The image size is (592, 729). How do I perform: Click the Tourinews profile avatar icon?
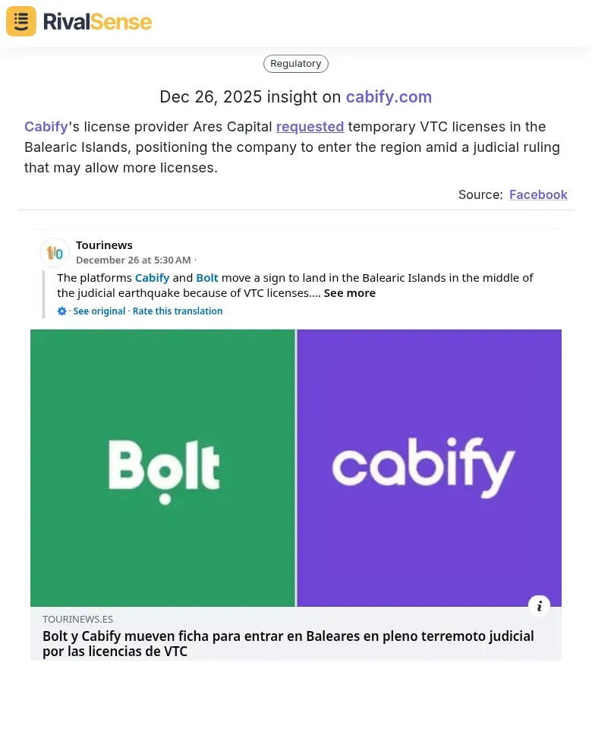[54, 251]
